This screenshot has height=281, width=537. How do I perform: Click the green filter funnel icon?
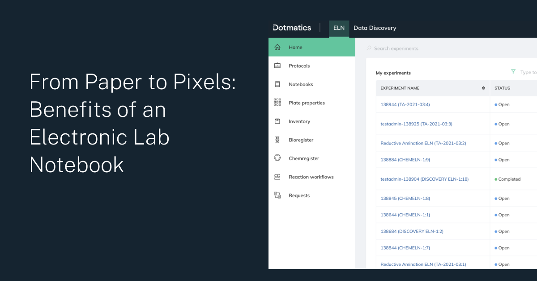[513, 71]
